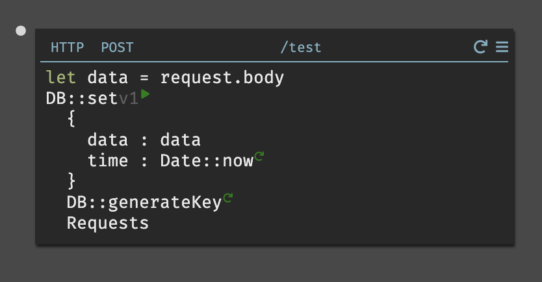The width and height of the screenshot is (542, 282).
Task: Edit the /test route path
Action: pyautogui.click(x=300, y=47)
